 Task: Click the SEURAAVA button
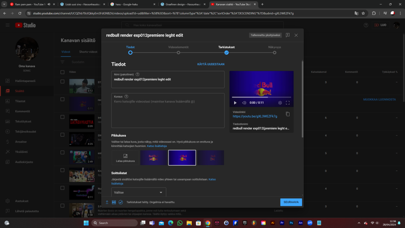tap(291, 202)
